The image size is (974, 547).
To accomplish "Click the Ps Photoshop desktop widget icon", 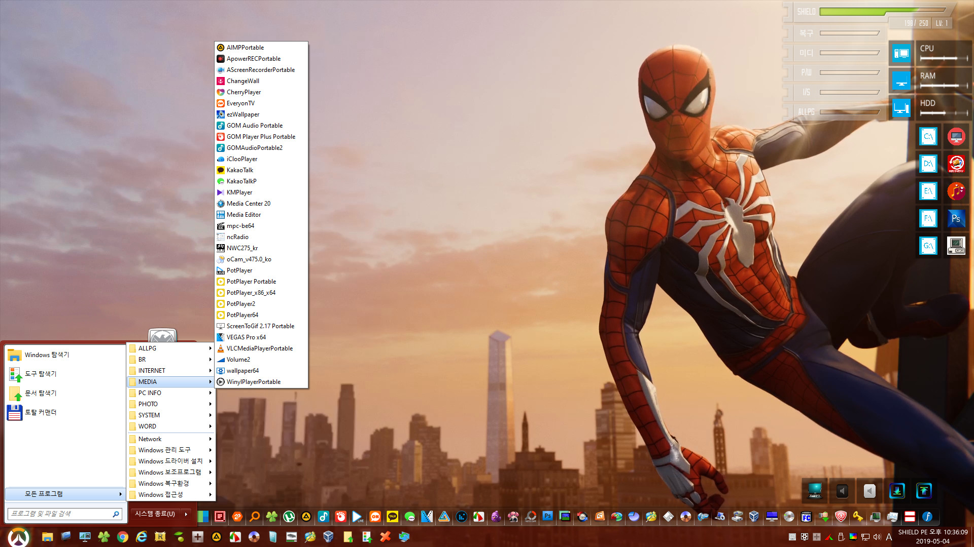I will click(956, 219).
